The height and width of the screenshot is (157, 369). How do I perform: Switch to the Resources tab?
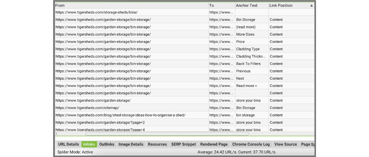157,144
